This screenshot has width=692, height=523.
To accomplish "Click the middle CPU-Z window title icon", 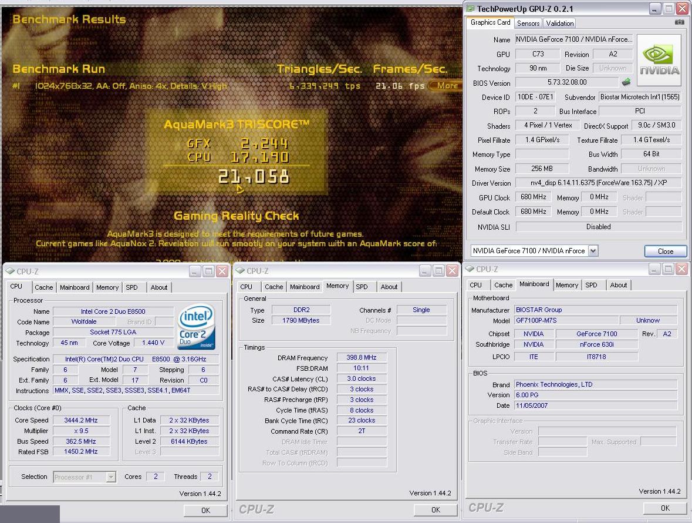I will [x=240, y=270].
